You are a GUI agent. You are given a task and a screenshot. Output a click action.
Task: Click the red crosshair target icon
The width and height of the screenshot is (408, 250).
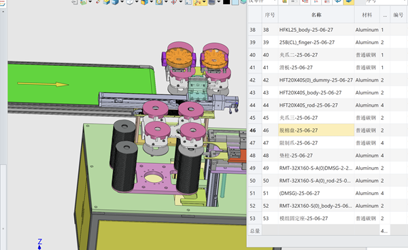tap(173, 2)
